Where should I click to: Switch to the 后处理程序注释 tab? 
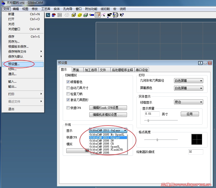[122, 70]
